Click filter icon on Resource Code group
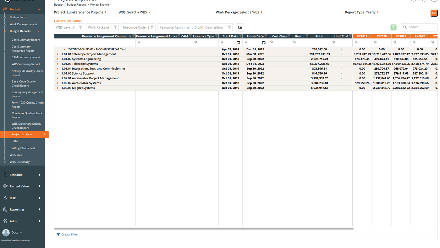The height and width of the screenshot is (248, 440). click(152, 27)
